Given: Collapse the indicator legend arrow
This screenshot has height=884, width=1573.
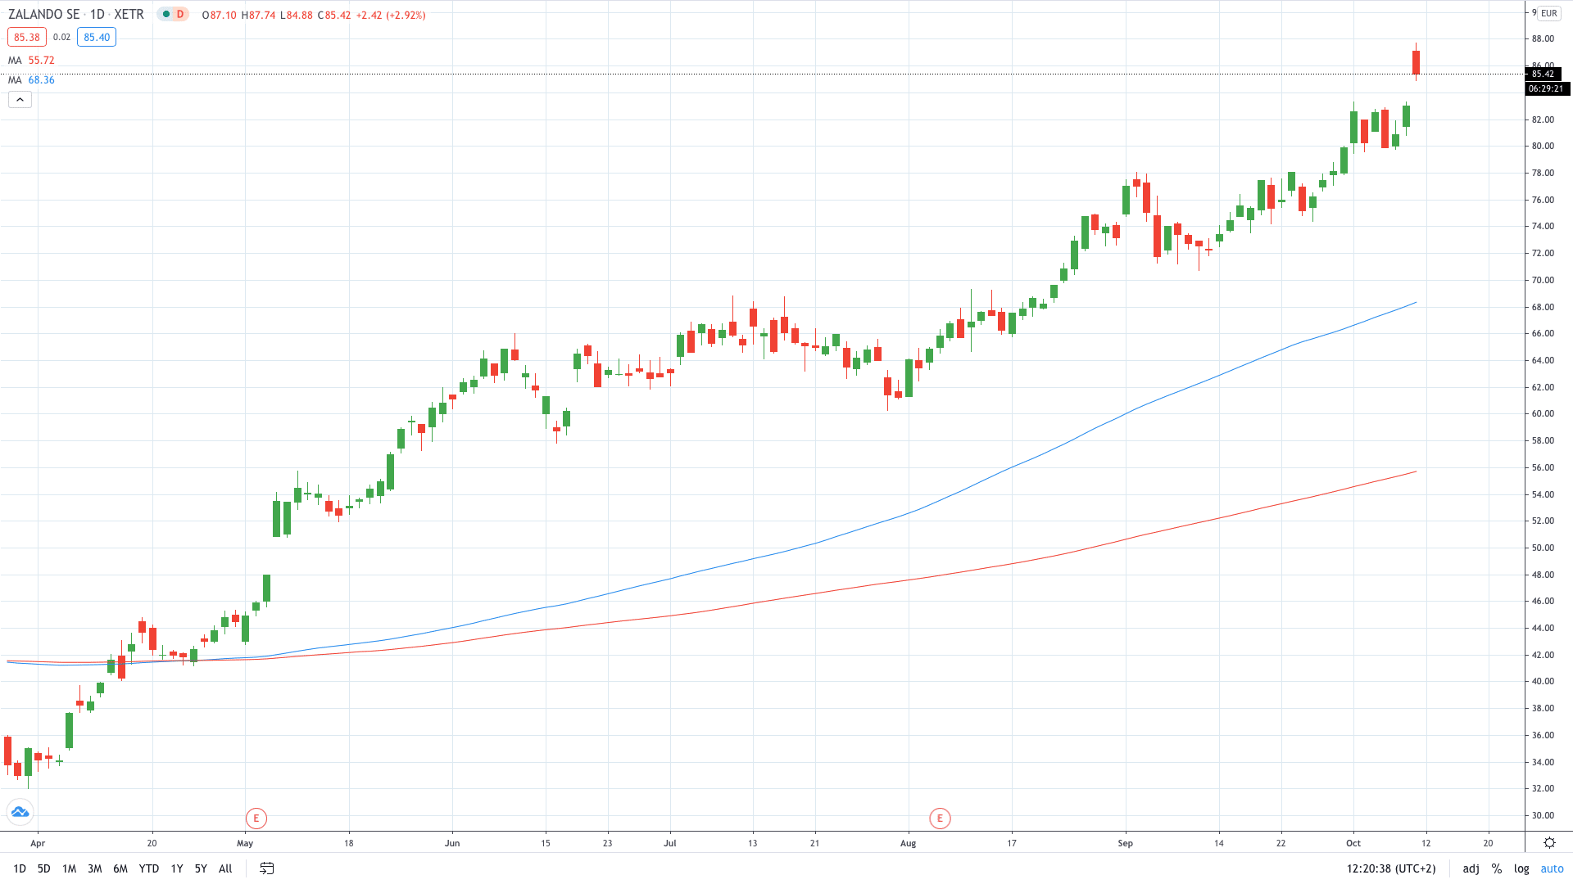Looking at the screenshot, I should [x=20, y=100].
